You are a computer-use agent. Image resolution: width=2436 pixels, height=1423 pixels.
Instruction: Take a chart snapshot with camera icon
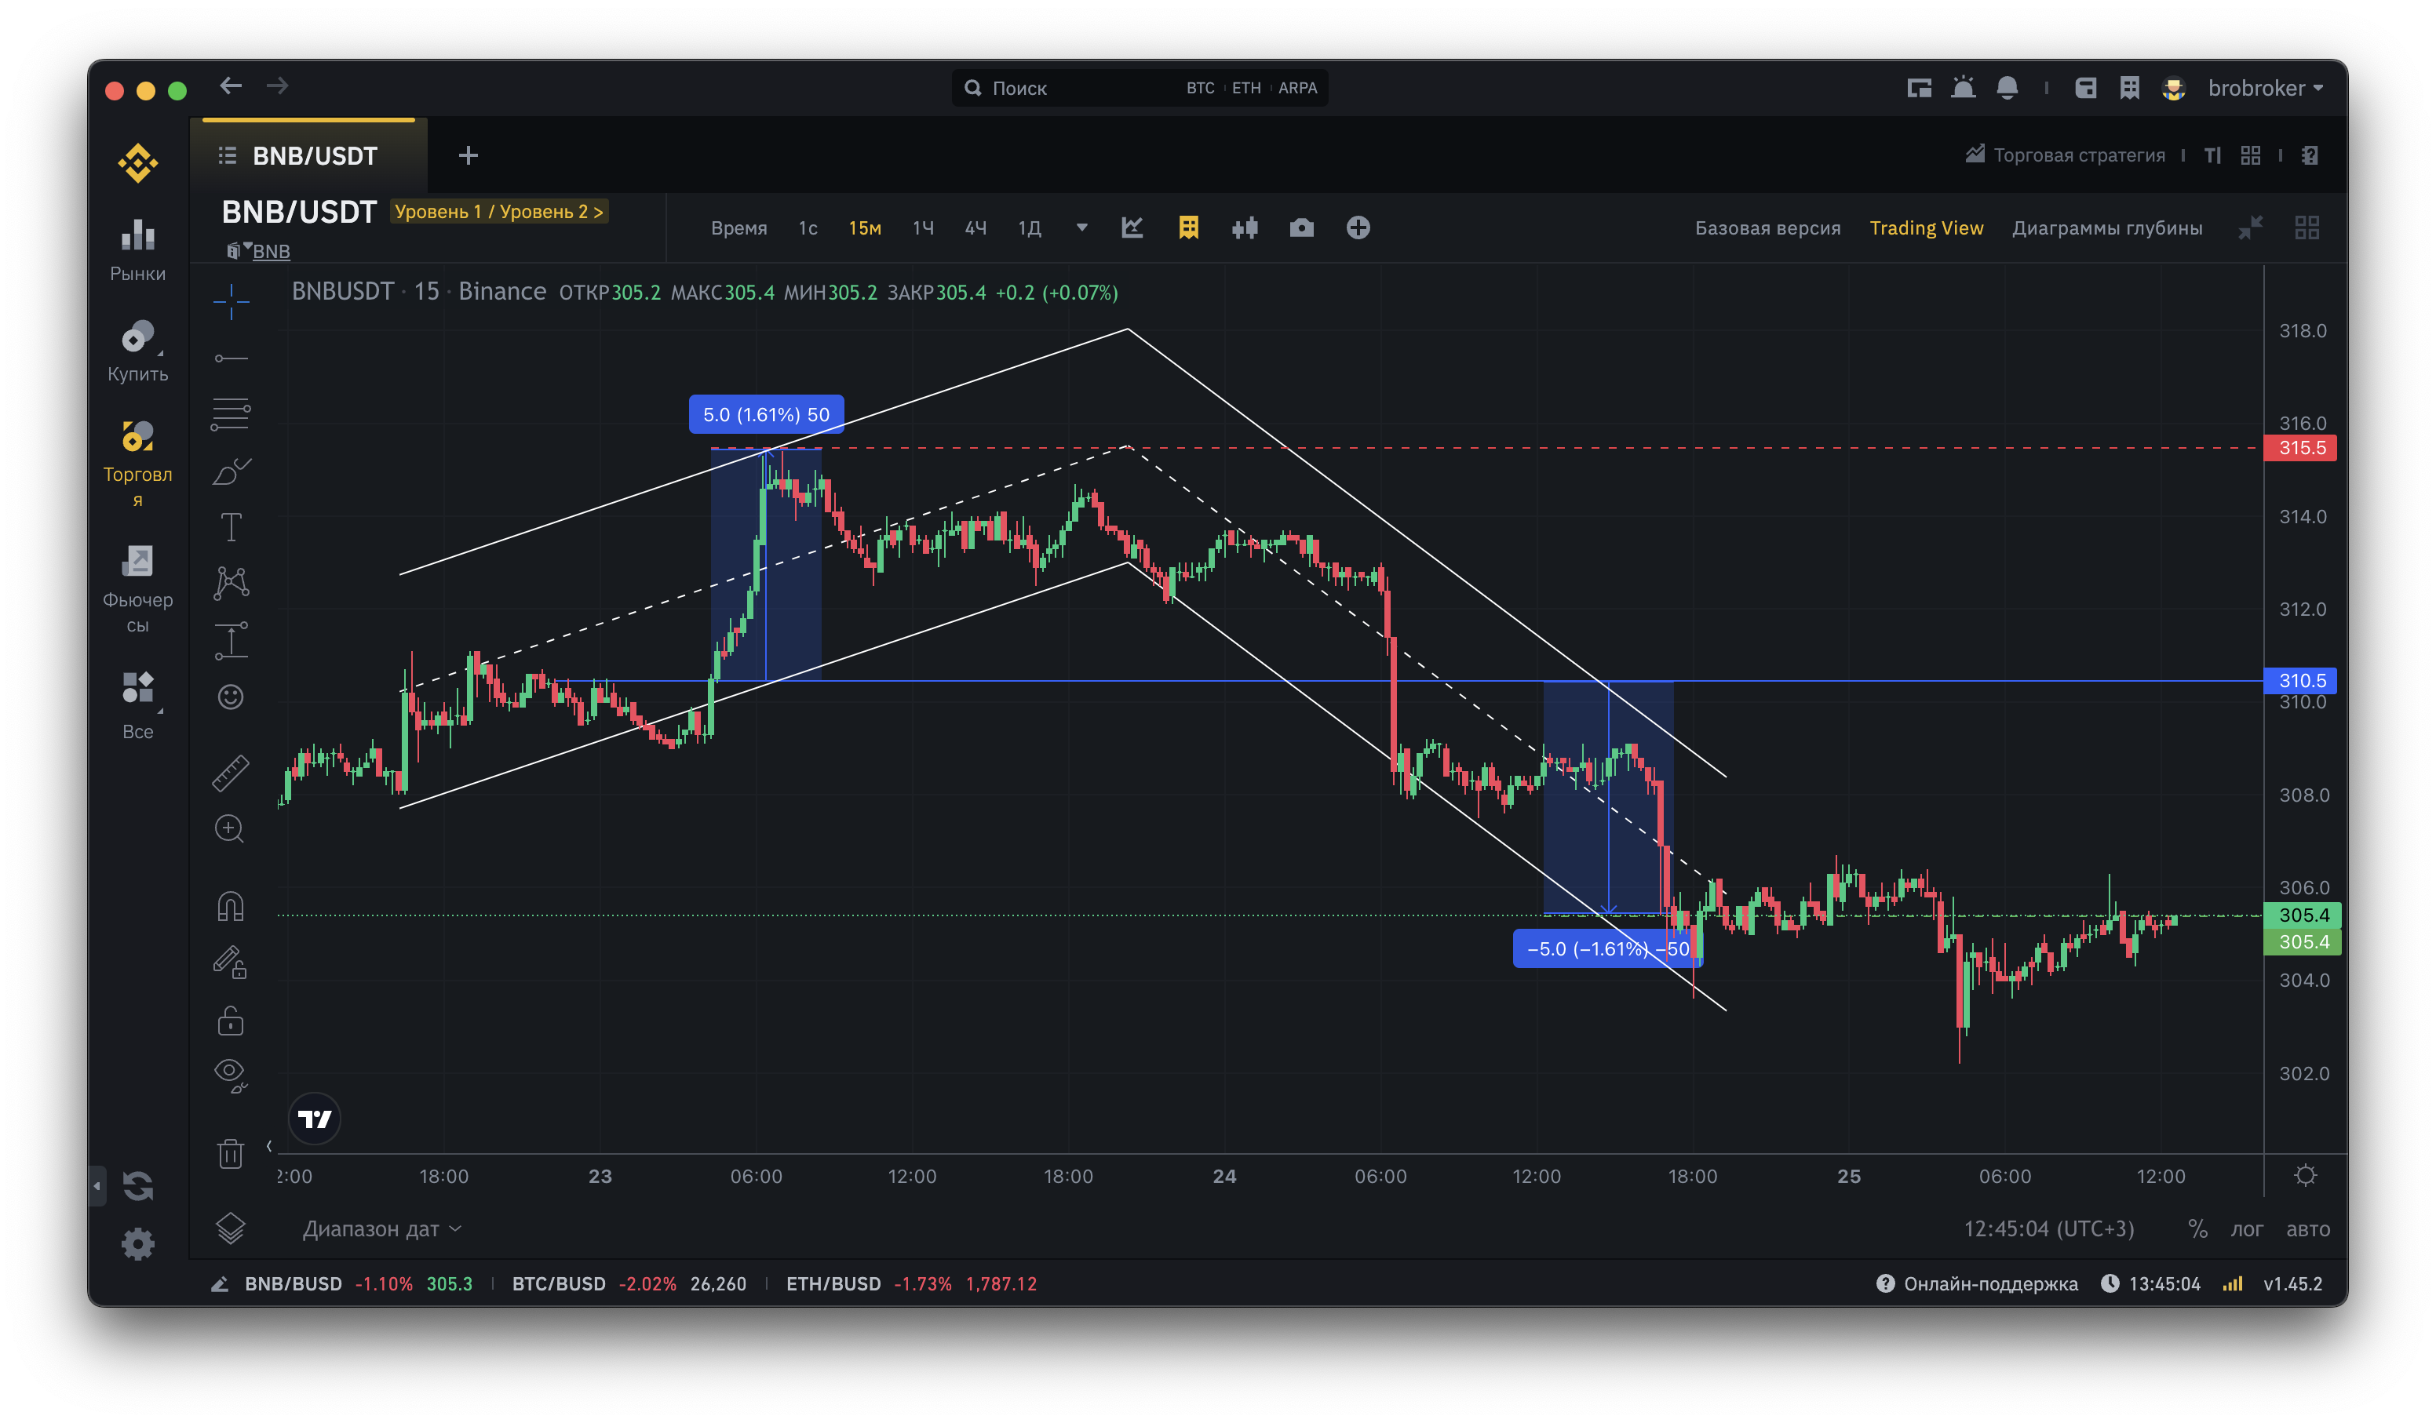click(x=1301, y=228)
